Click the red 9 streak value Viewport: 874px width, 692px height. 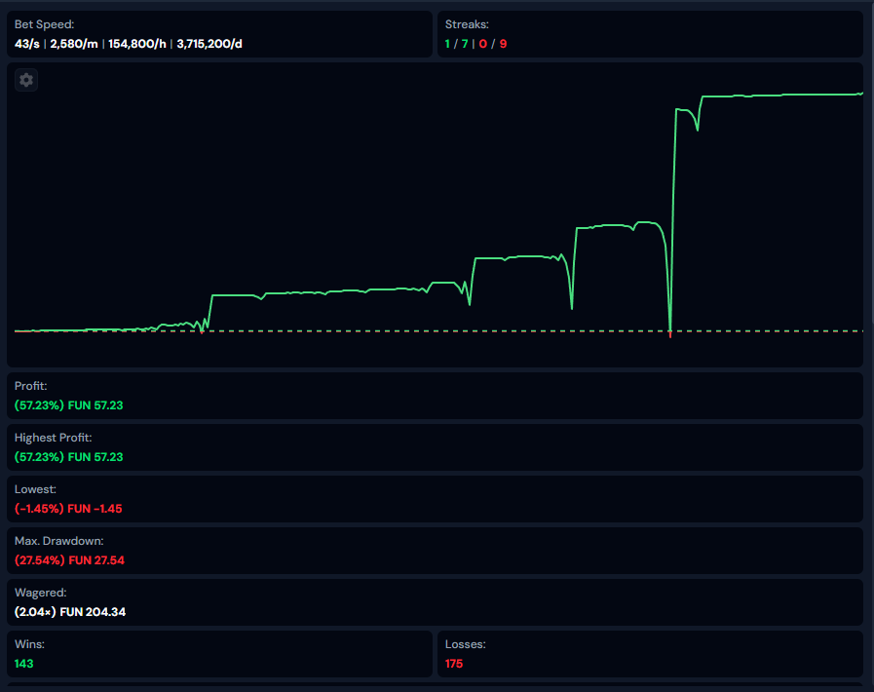[504, 44]
